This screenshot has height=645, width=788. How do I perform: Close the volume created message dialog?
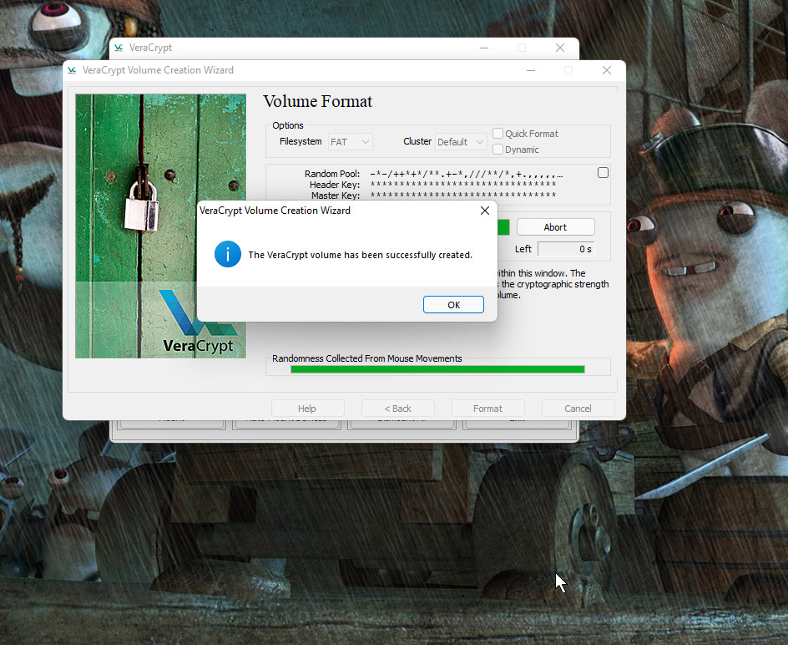click(484, 211)
